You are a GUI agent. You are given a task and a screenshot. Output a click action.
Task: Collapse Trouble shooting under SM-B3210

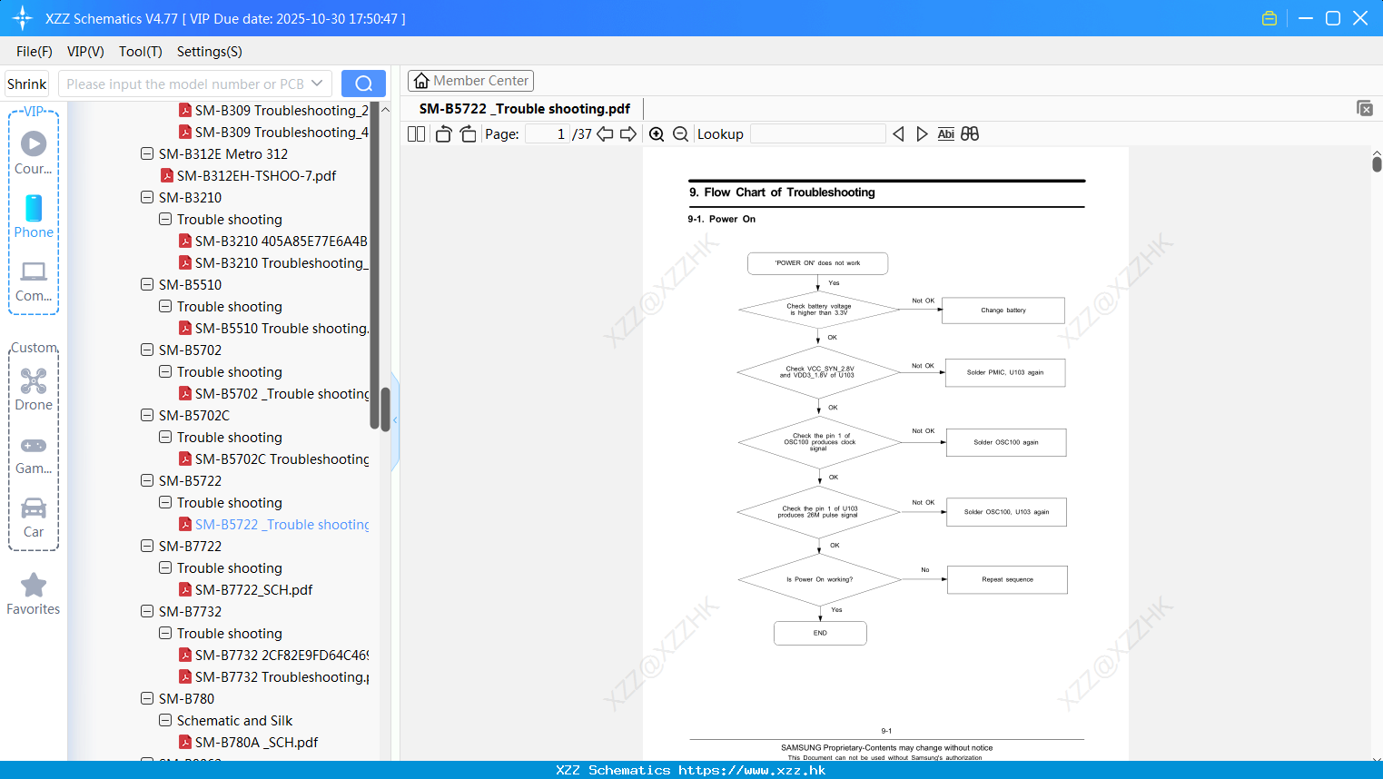pyautogui.click(x=165, y=219)
